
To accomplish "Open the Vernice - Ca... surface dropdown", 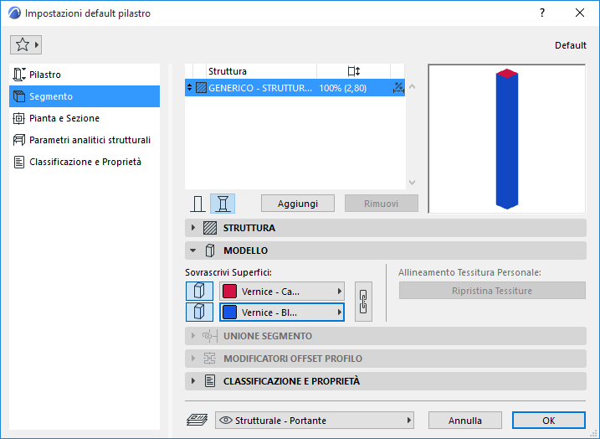I will tap(282, 292).
